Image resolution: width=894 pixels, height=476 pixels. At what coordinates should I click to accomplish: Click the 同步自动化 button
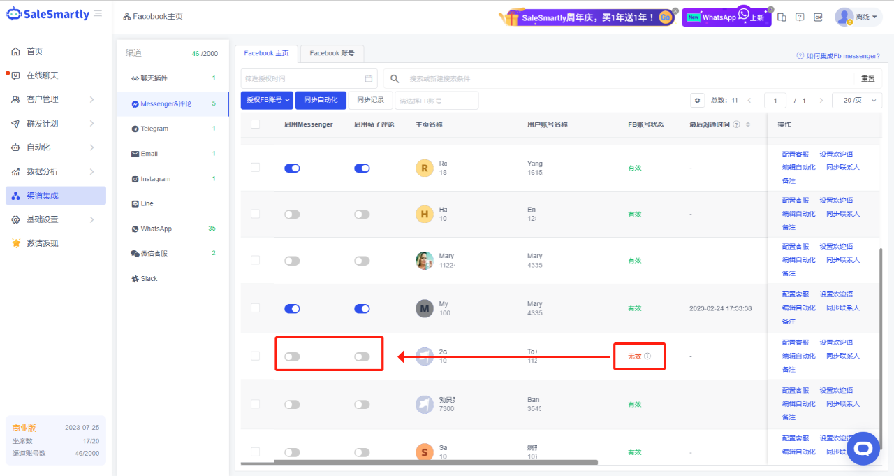click(321, 101)
